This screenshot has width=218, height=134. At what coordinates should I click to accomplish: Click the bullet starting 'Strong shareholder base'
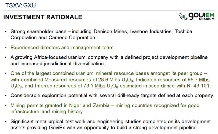pyautogui.click(x=101, y=34)
